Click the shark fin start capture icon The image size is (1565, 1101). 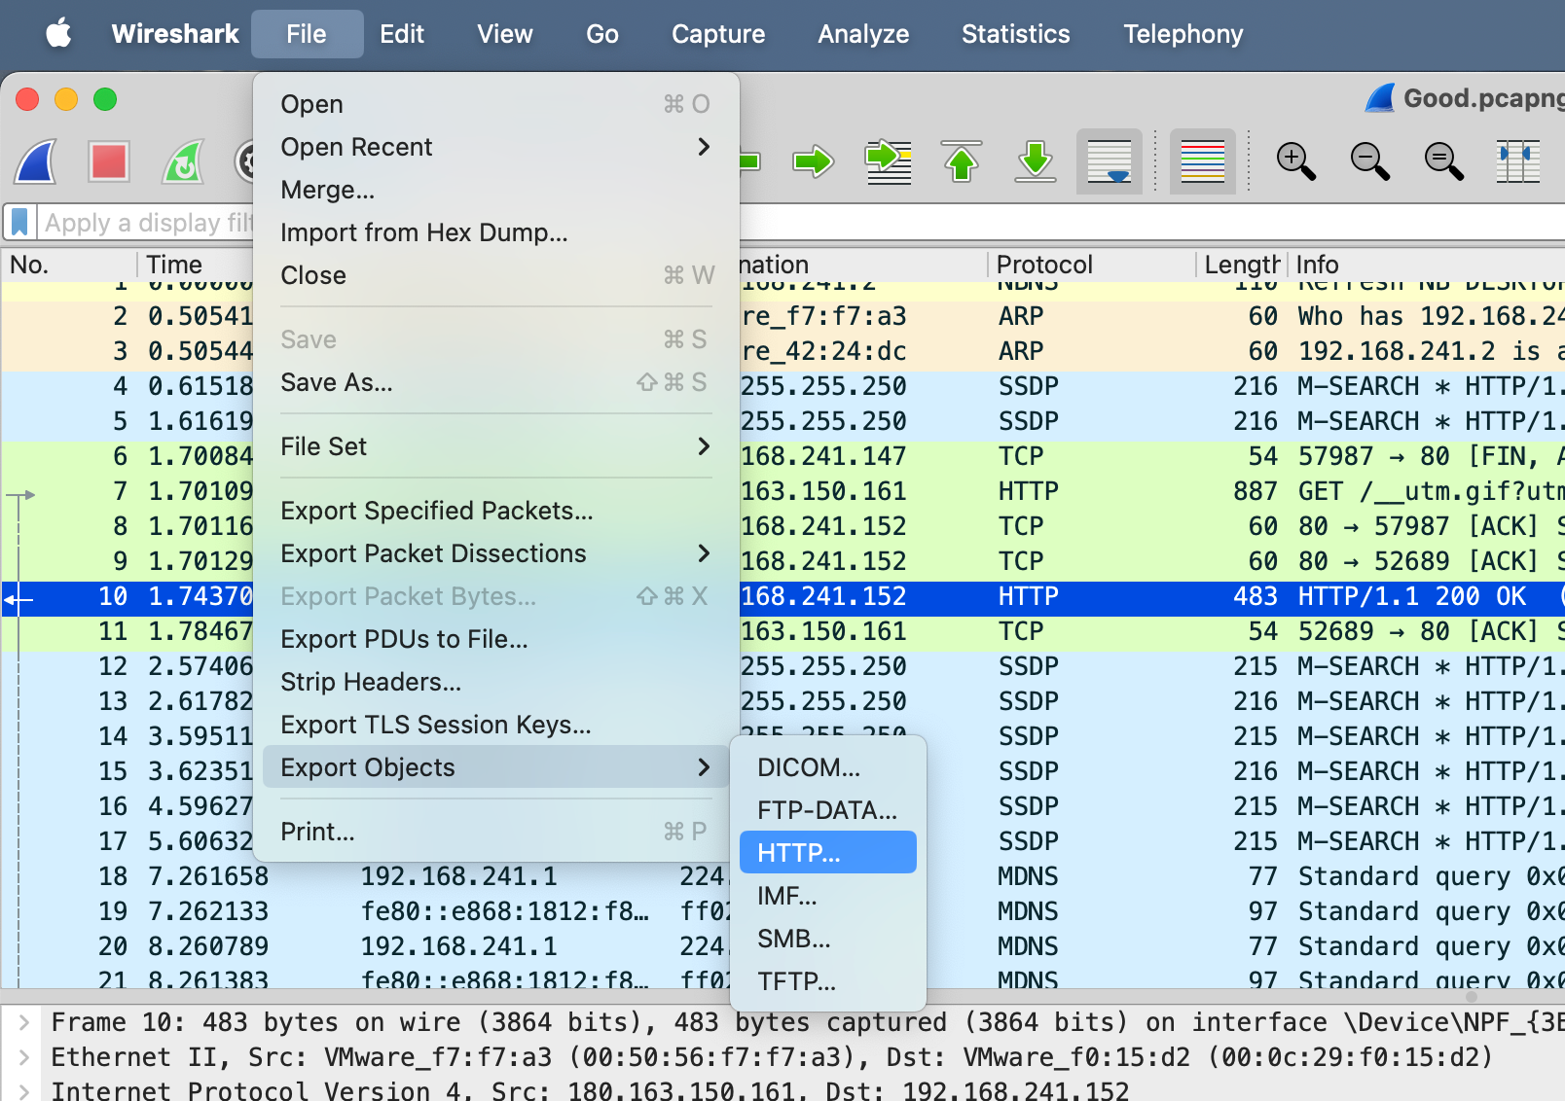coord(37,161)
